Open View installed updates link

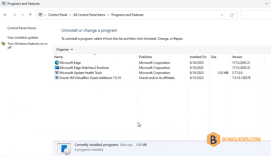pos(23,38)
